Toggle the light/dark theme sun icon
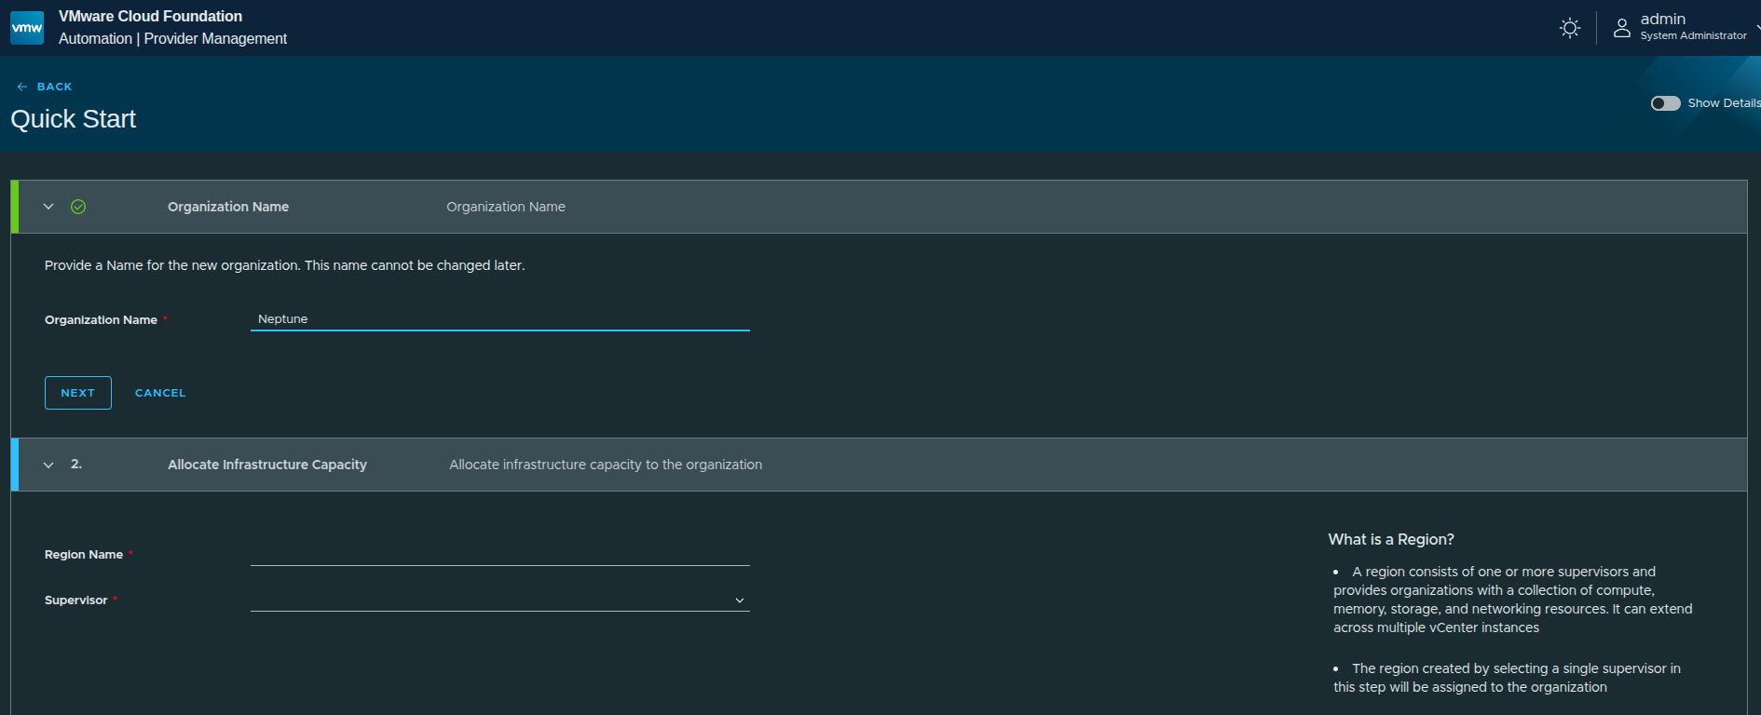This screenshot has height=715, width=1761. tap(1570, 28)
